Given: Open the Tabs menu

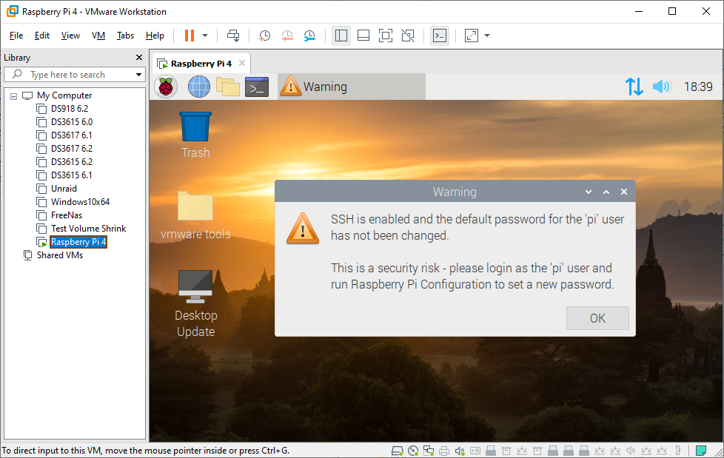Looking at the screenshot, I should [x=125, y=36].
